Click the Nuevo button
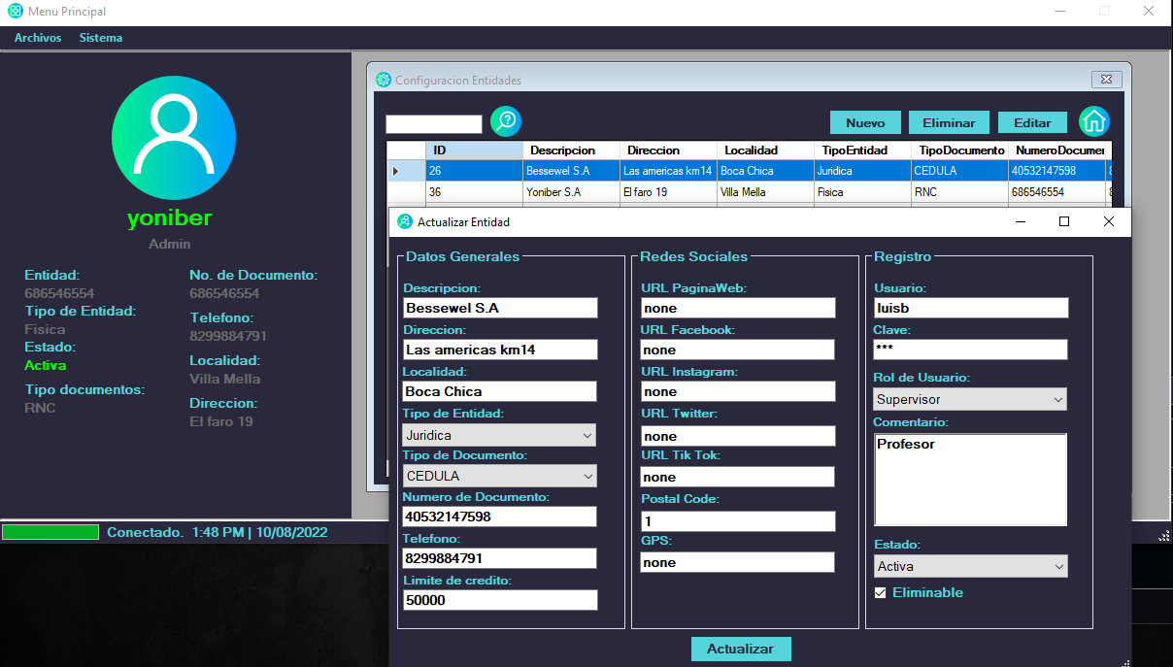The image size is (1173, 667). click(864, 123)
